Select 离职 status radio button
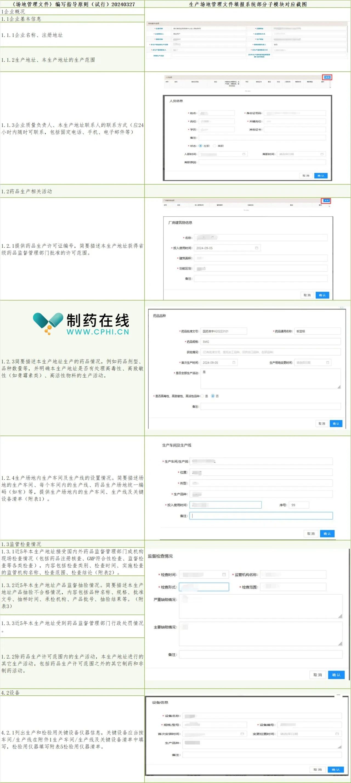This screenshot has height=783, width=351. tap(214, 146)
